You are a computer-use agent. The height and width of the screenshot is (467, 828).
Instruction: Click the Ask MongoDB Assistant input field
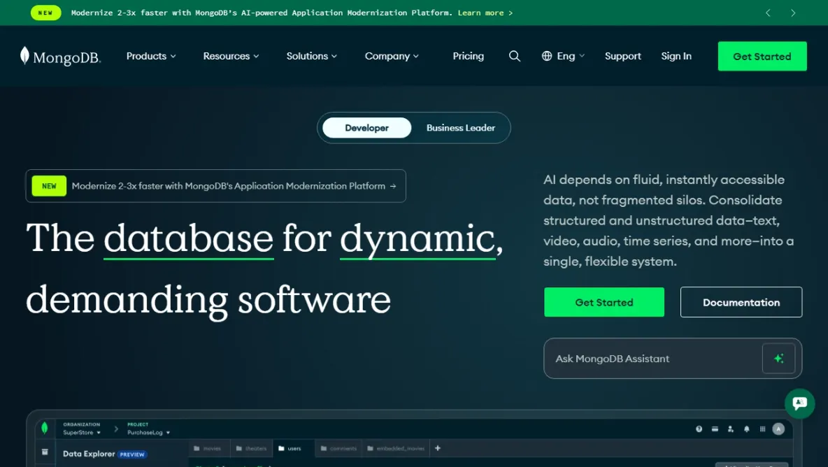pos(629,358)
